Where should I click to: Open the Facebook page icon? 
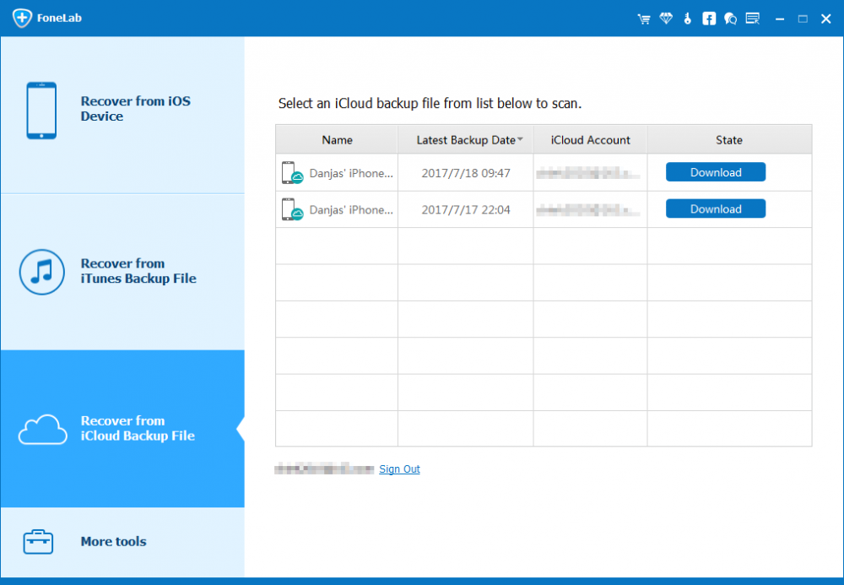pos(709,19)
